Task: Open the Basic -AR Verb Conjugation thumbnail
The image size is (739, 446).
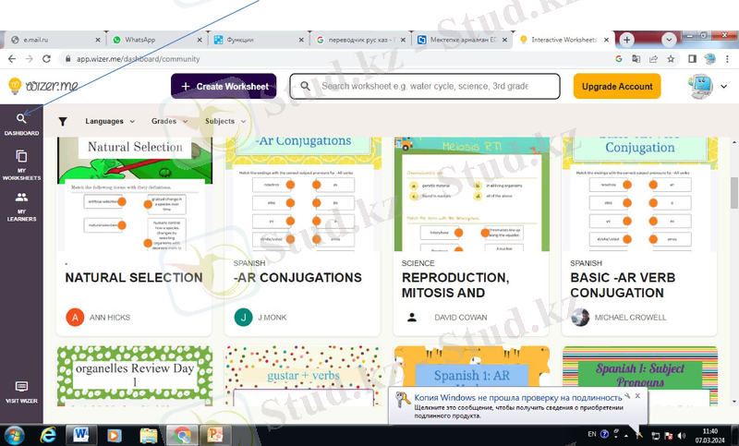Action: click(x=640, y=194)
